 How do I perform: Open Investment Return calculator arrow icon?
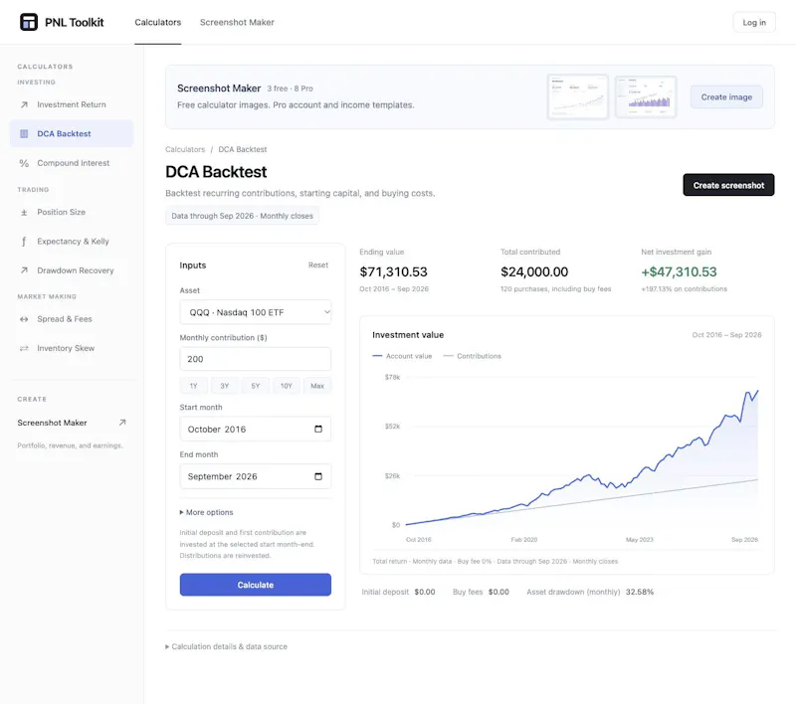[24, 105]
